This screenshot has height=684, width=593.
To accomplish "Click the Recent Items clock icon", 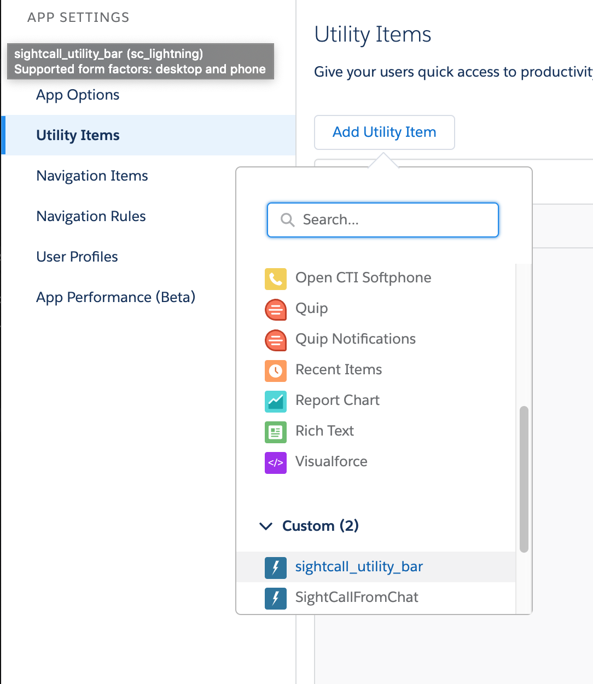I will 276,370.
